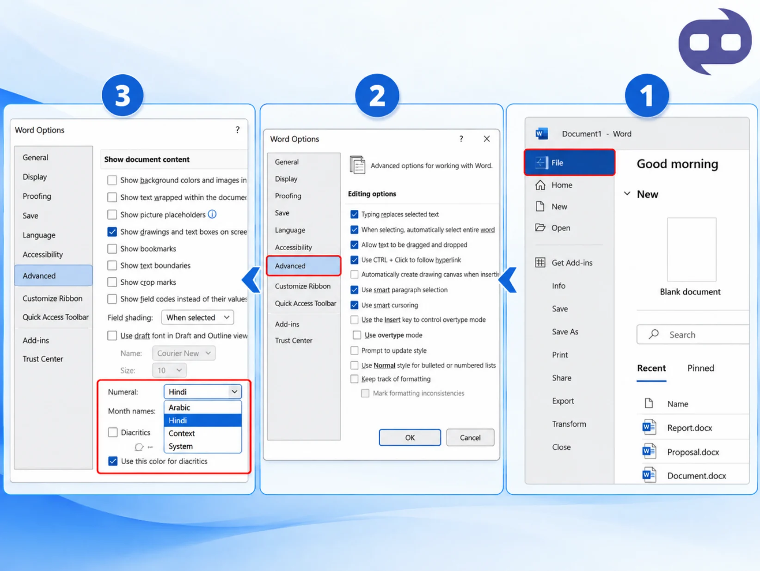Collapse the New section chevron
The width and height of the screenshot is (760, 571).
[627, 194]
